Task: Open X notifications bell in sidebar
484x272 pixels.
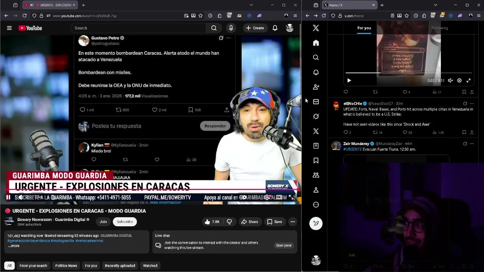Action: coord(316,72)
